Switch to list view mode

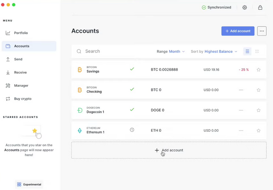[x=247, y=51]
